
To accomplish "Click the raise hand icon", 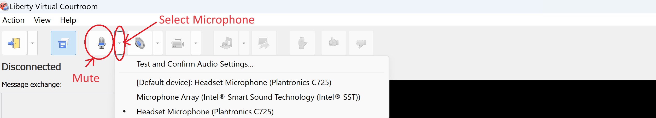I will coord(302,43).
